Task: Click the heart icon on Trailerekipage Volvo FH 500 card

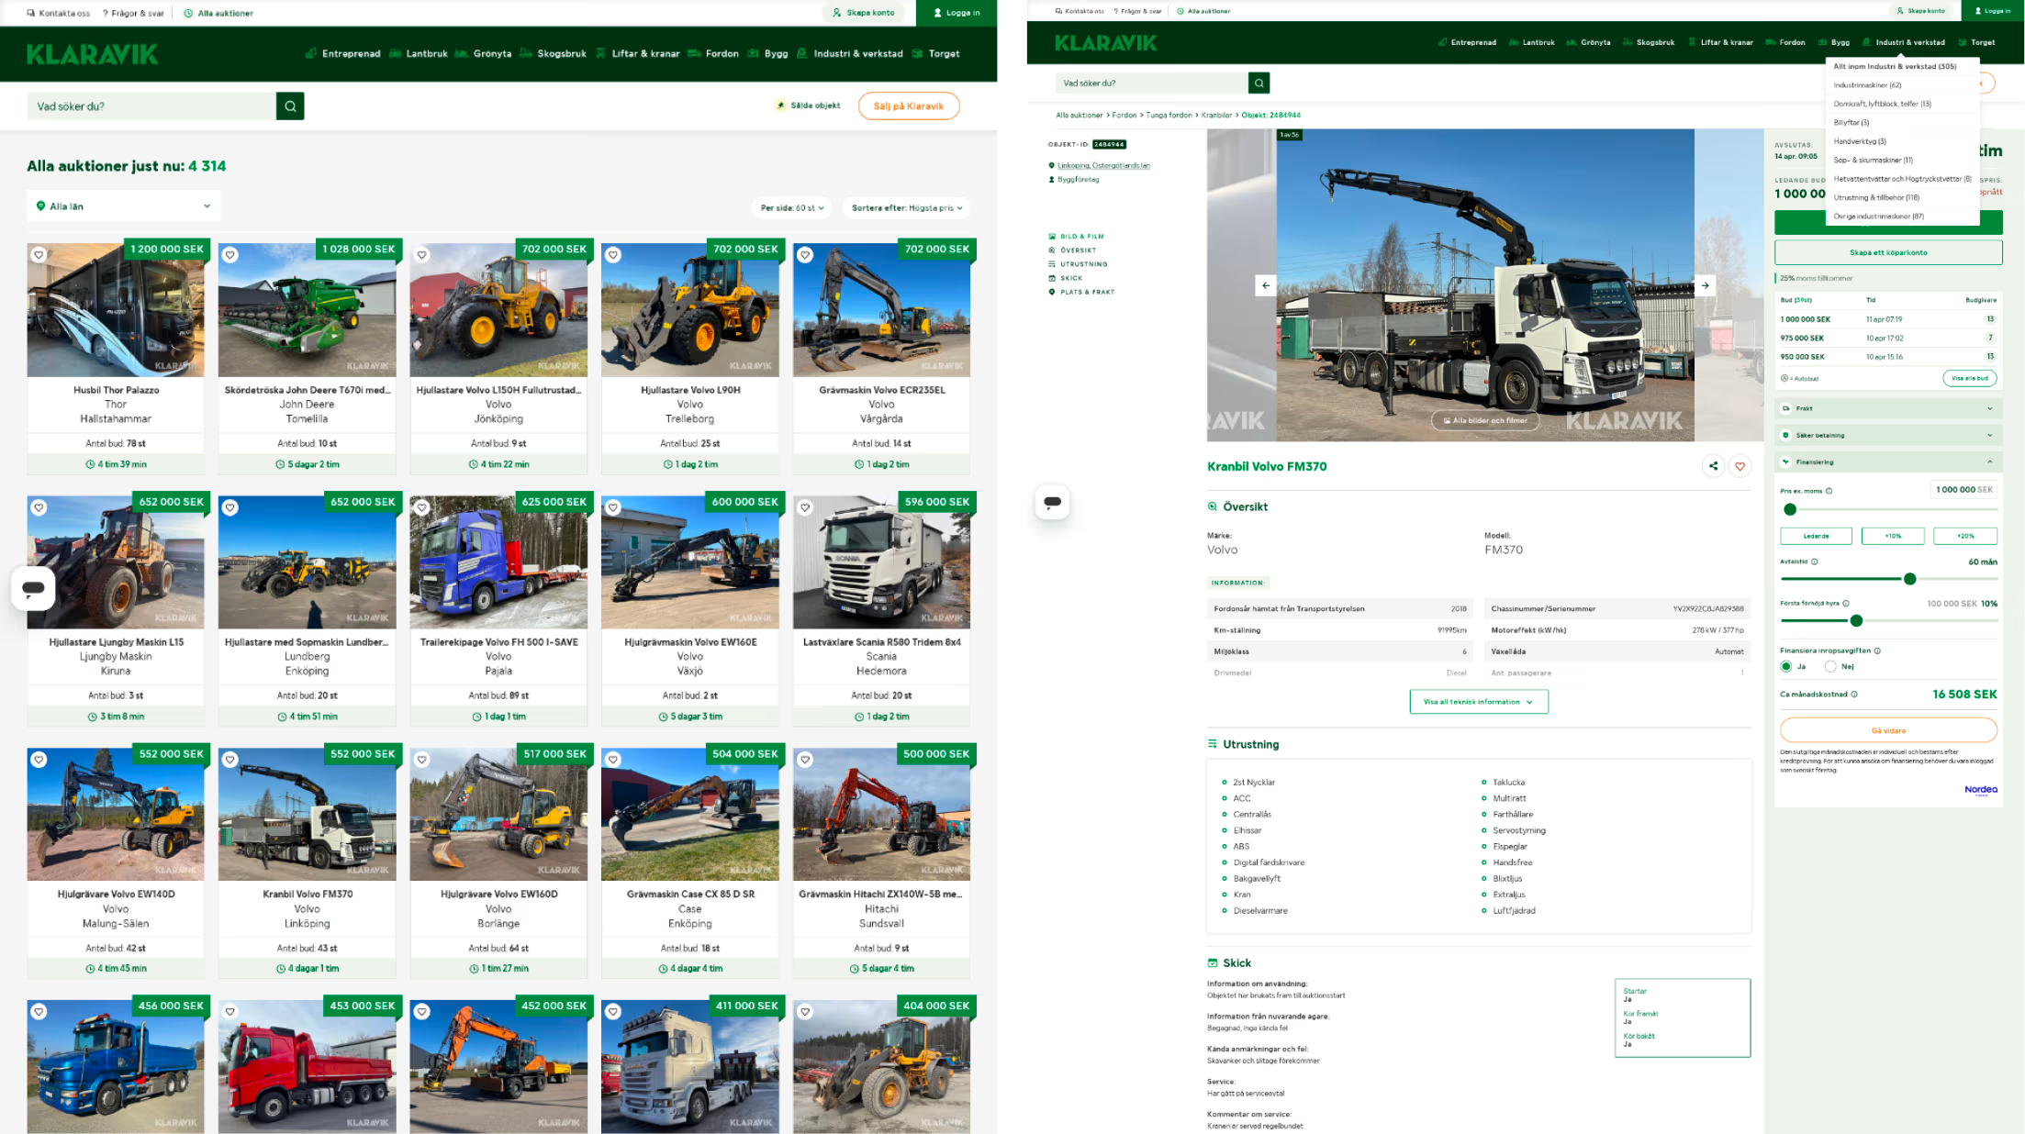Action: coord(422,507)
